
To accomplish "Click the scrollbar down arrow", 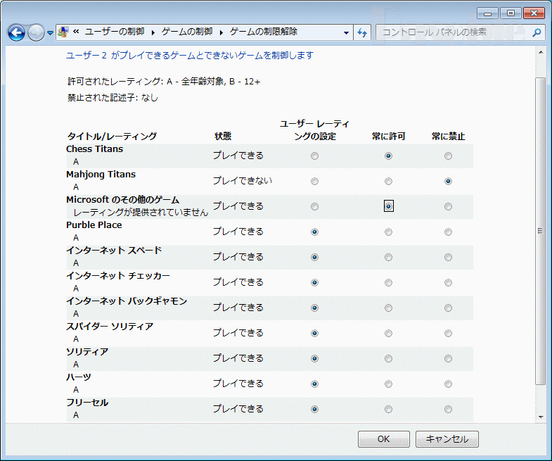I will click(x=540, y=417).
